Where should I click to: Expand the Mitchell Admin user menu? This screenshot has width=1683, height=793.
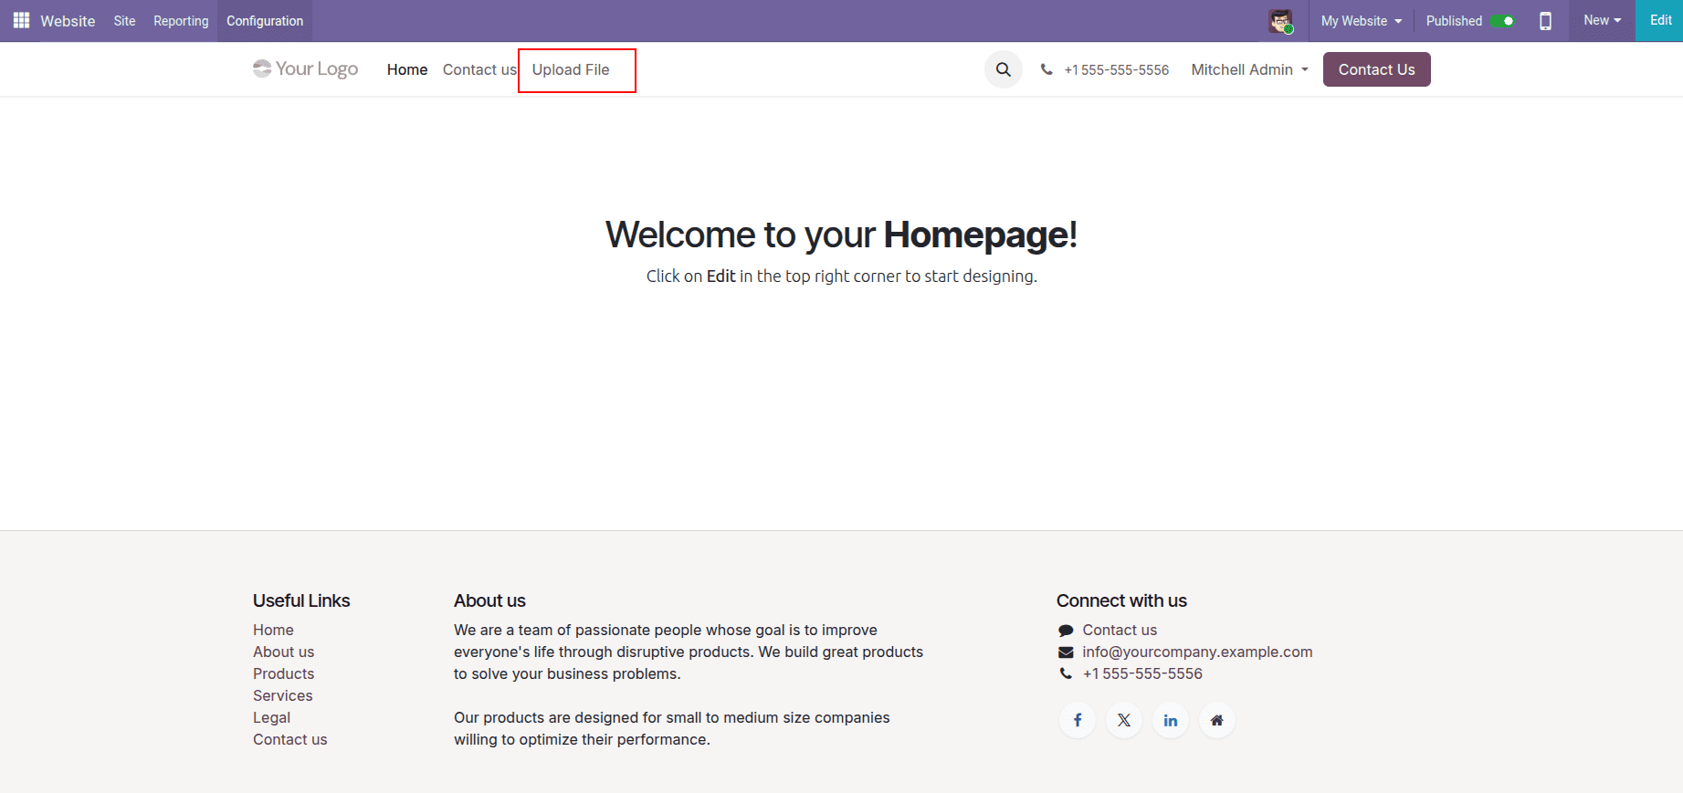coord(1249,69)
